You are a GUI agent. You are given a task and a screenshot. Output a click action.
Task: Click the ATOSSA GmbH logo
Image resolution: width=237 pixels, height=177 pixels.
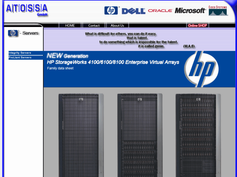27,10
